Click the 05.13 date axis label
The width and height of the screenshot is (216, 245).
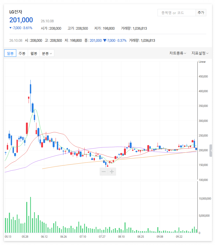8,237
